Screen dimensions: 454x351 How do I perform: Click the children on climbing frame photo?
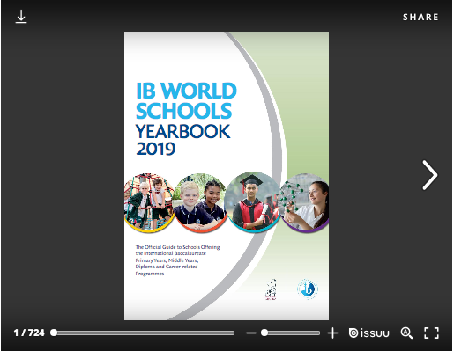149,203
